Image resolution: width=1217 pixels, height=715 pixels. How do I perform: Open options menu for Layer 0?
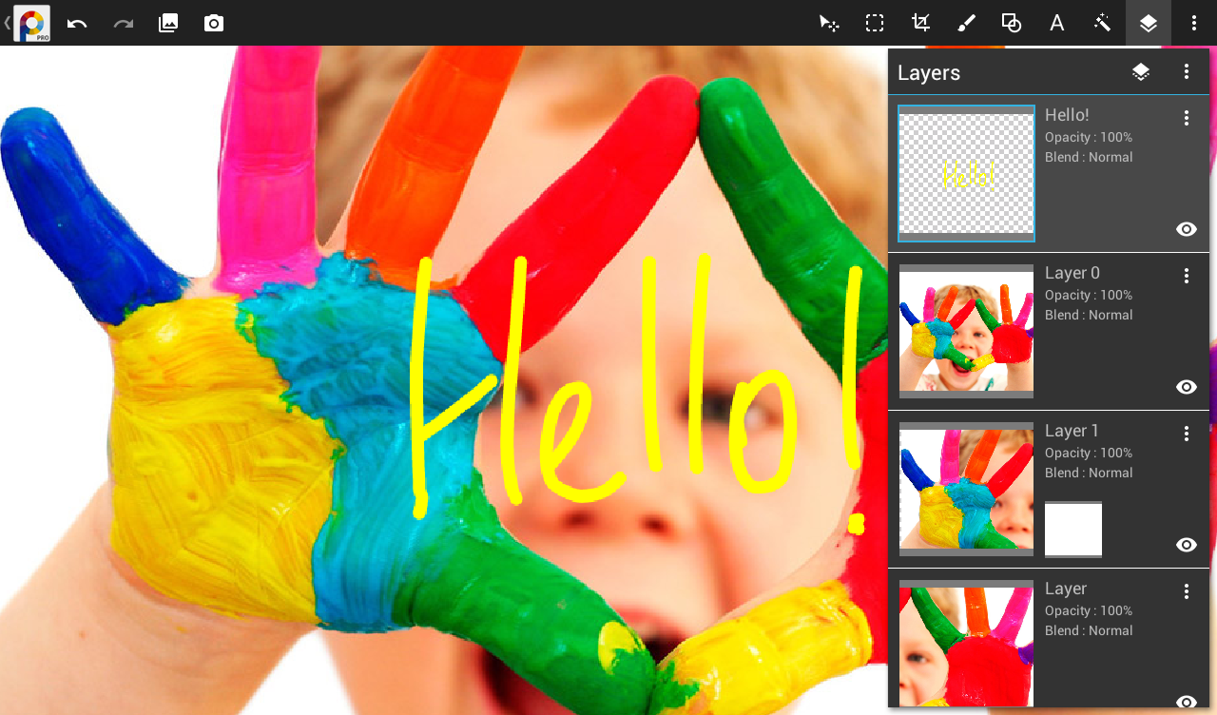click(x=1186, y=276)
